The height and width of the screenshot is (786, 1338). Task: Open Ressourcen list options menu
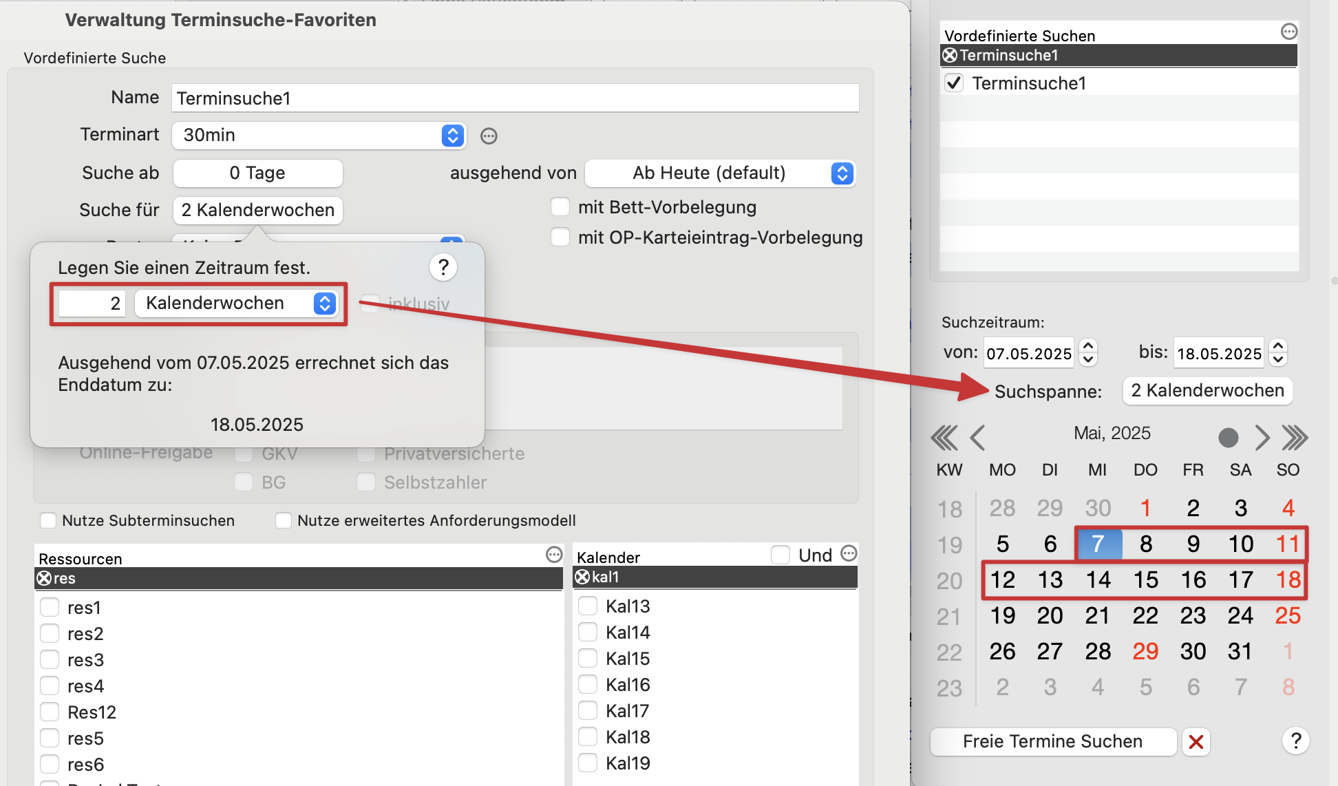[554, 555]
